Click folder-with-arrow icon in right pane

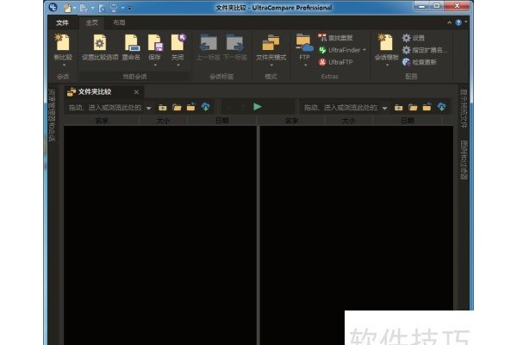[427, 107]
